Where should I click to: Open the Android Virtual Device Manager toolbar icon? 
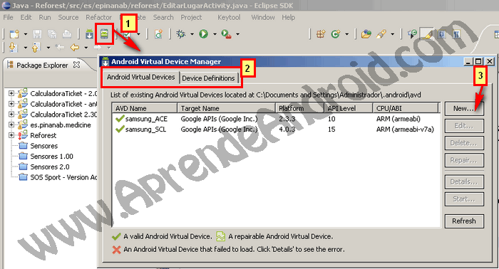pos(104,34)
